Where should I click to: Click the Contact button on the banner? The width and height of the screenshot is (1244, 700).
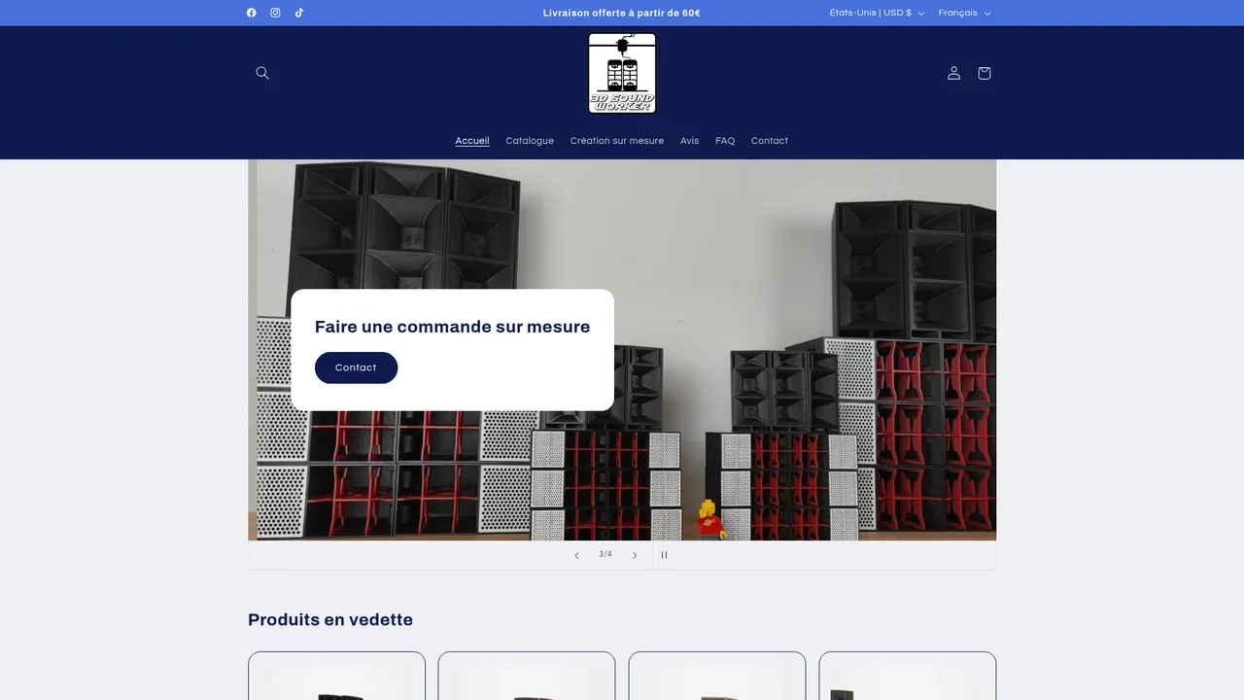coord(356,367)
